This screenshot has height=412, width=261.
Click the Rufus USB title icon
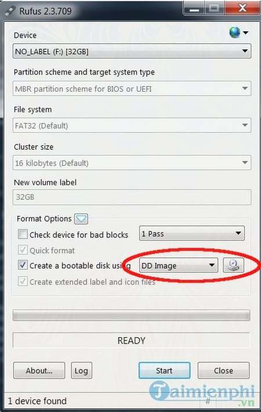point(10,12)
